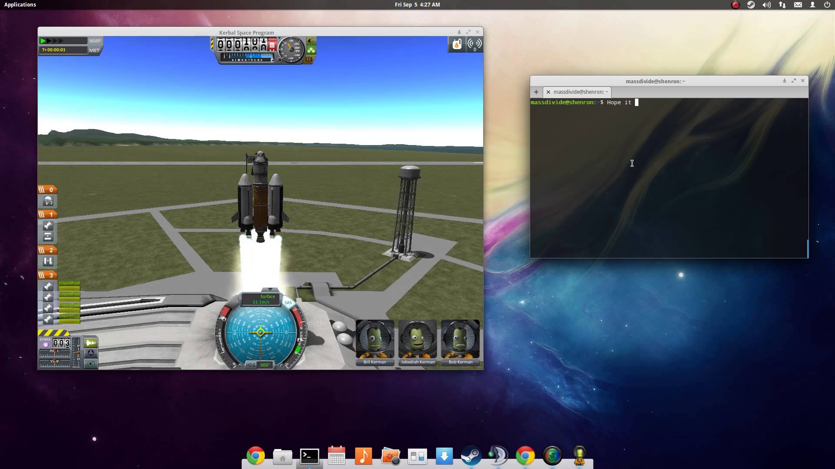Click the second engine icon in stage 3

48,297
